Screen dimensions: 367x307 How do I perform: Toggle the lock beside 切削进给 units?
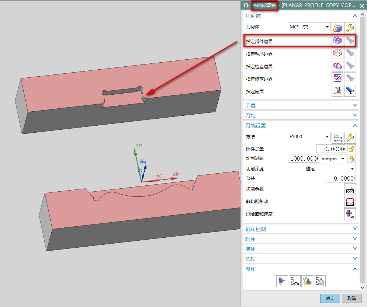pos(352,158)
